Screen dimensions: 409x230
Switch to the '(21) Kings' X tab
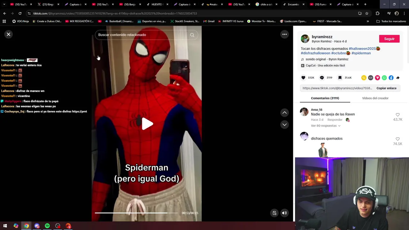(48, 4)
